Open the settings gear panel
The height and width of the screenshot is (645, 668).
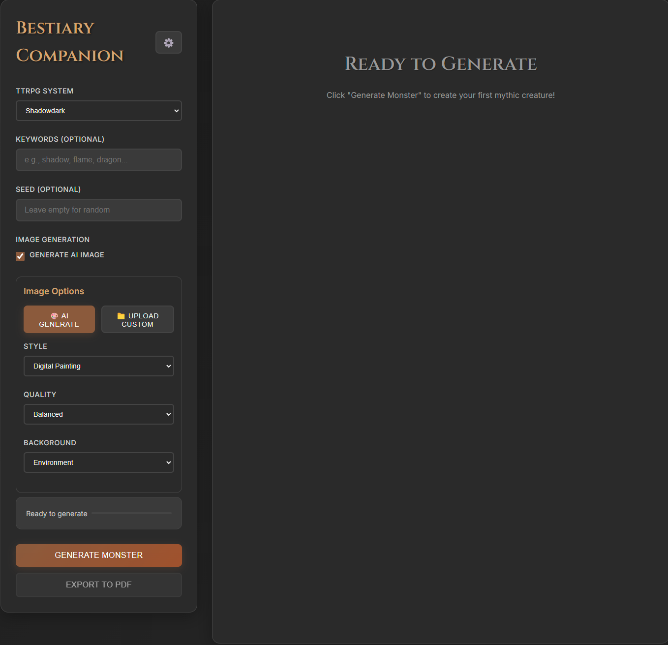168,42
